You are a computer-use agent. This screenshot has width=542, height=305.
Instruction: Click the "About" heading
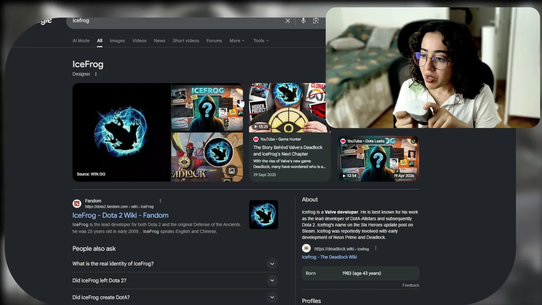[x=310, y=200]
